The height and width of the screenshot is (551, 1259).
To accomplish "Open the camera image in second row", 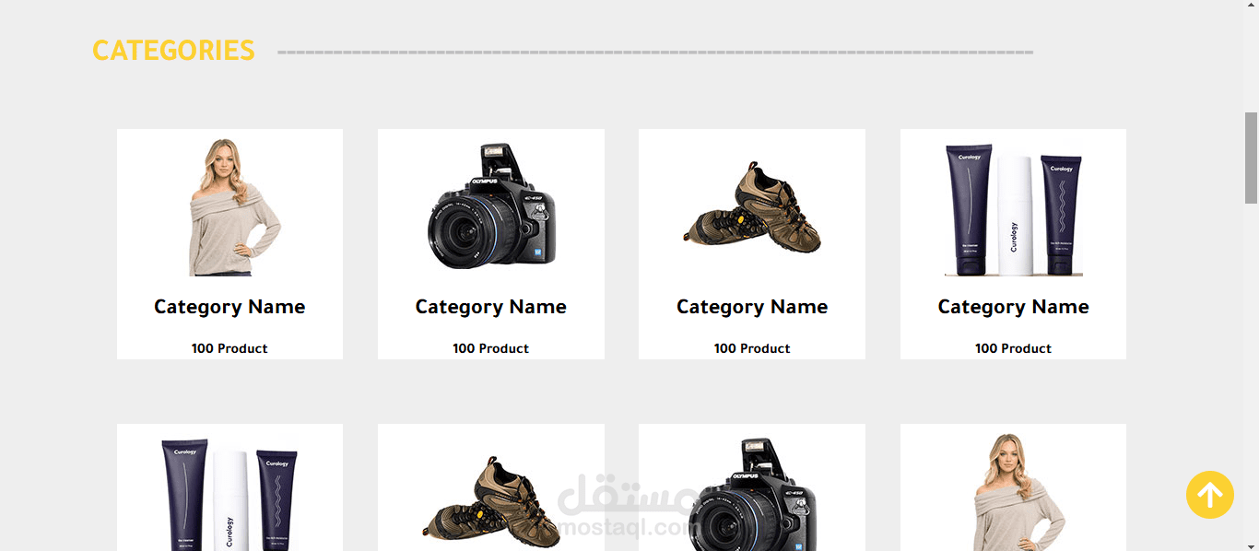I will pos(752,495).
